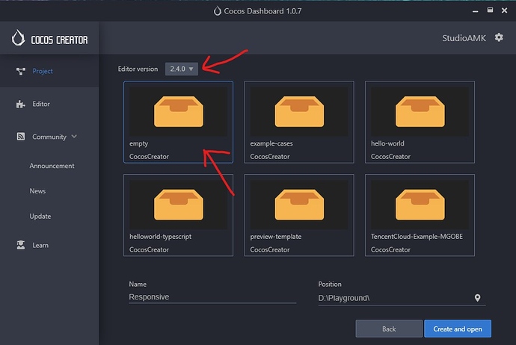Open settings via the gear icon

point(499,37)
